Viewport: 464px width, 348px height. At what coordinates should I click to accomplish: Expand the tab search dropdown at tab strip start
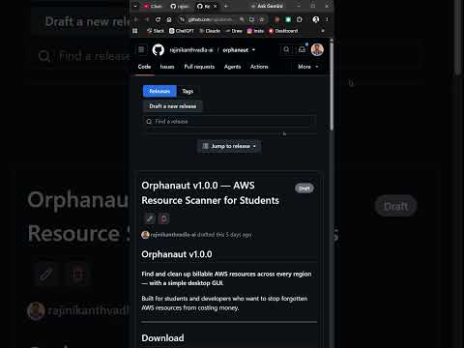point(135,6)
